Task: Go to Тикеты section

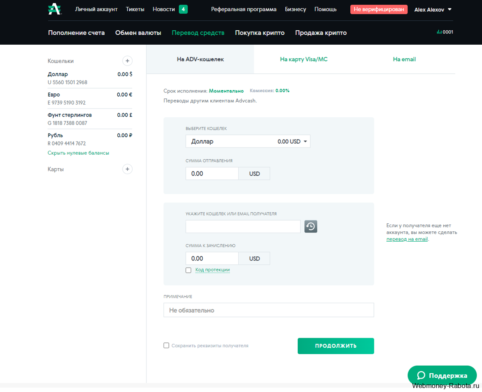Action: coord(135,9)
